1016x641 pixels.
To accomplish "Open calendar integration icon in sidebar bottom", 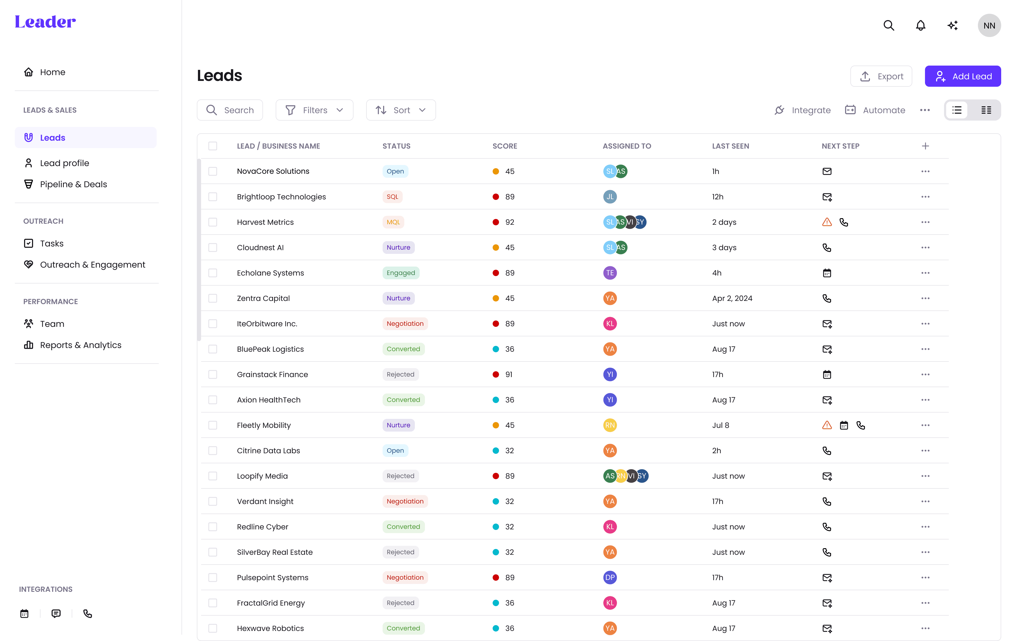I will point(24,613).
